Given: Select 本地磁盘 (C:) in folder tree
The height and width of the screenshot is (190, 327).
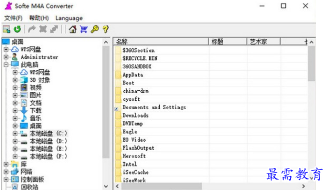Looking at the screenshot, I should tap(48, 133).
